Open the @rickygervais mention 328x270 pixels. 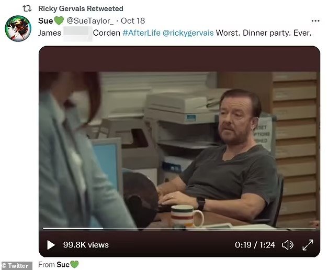188,33
